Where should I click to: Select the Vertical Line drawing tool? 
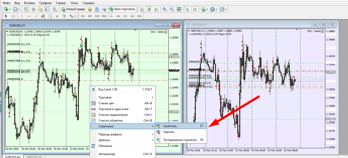(22, 16)
